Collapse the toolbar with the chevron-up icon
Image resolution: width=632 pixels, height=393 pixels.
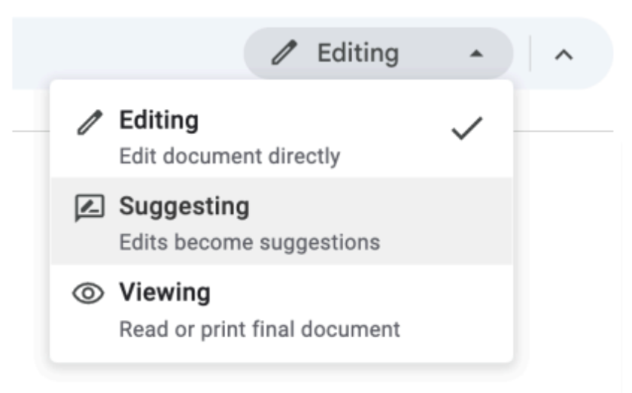click(564, 54)
